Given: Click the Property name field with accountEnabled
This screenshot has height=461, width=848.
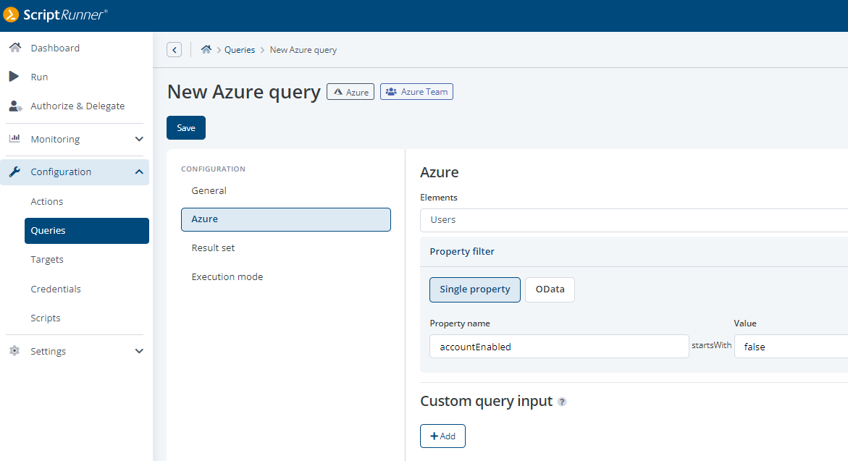Looking at the screenshot, I should click(559, 347).
